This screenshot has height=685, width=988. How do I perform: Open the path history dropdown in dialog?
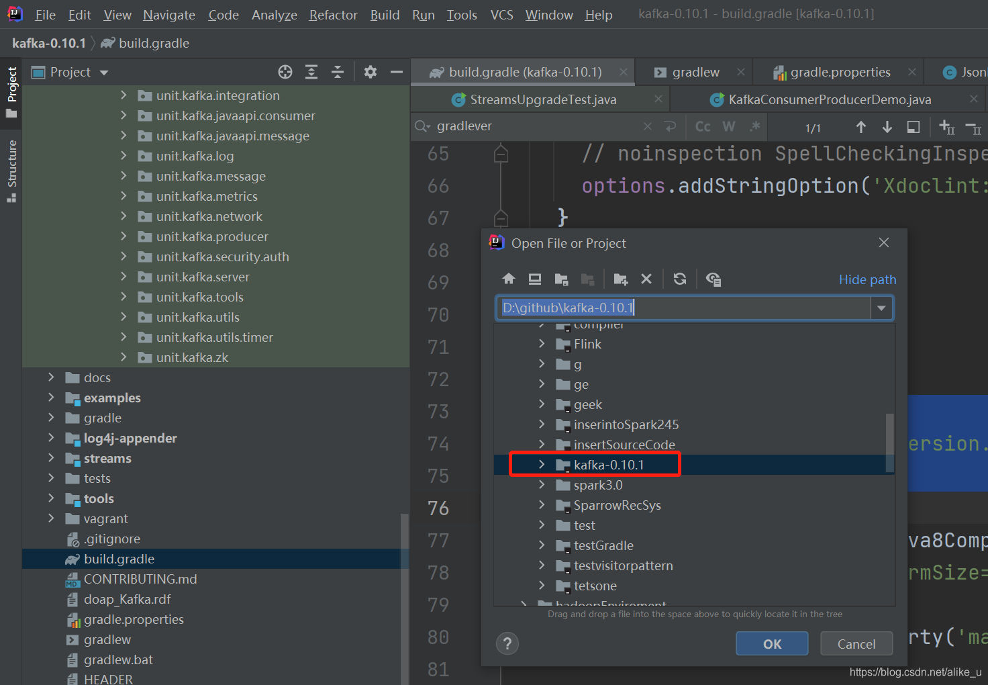point(881,308)
